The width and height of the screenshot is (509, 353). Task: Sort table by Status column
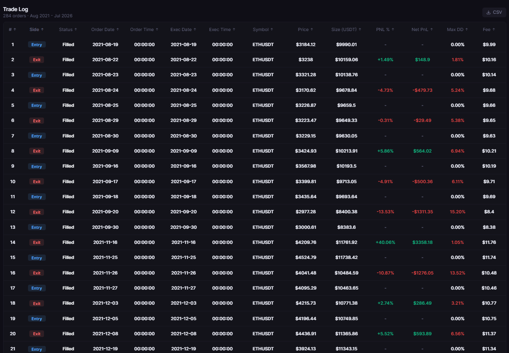click(68, 29)
